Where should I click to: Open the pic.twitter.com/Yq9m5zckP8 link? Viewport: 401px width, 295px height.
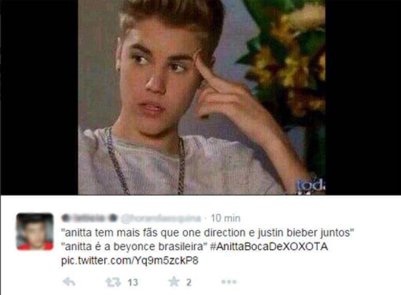(x=130, y=261)
